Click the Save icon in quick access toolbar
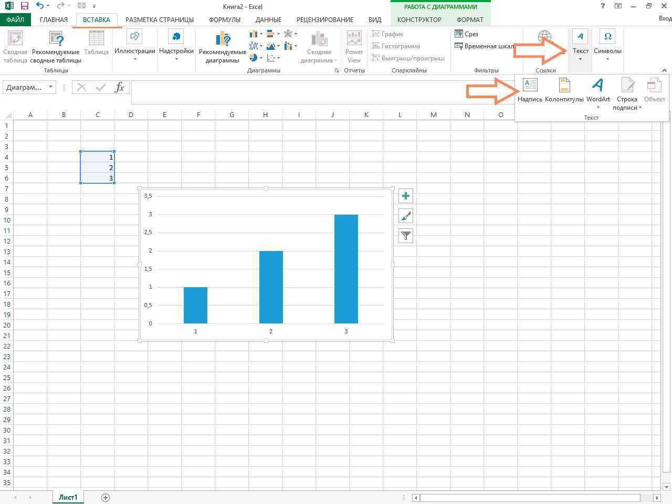672x504 pixels. coord(24,6)
